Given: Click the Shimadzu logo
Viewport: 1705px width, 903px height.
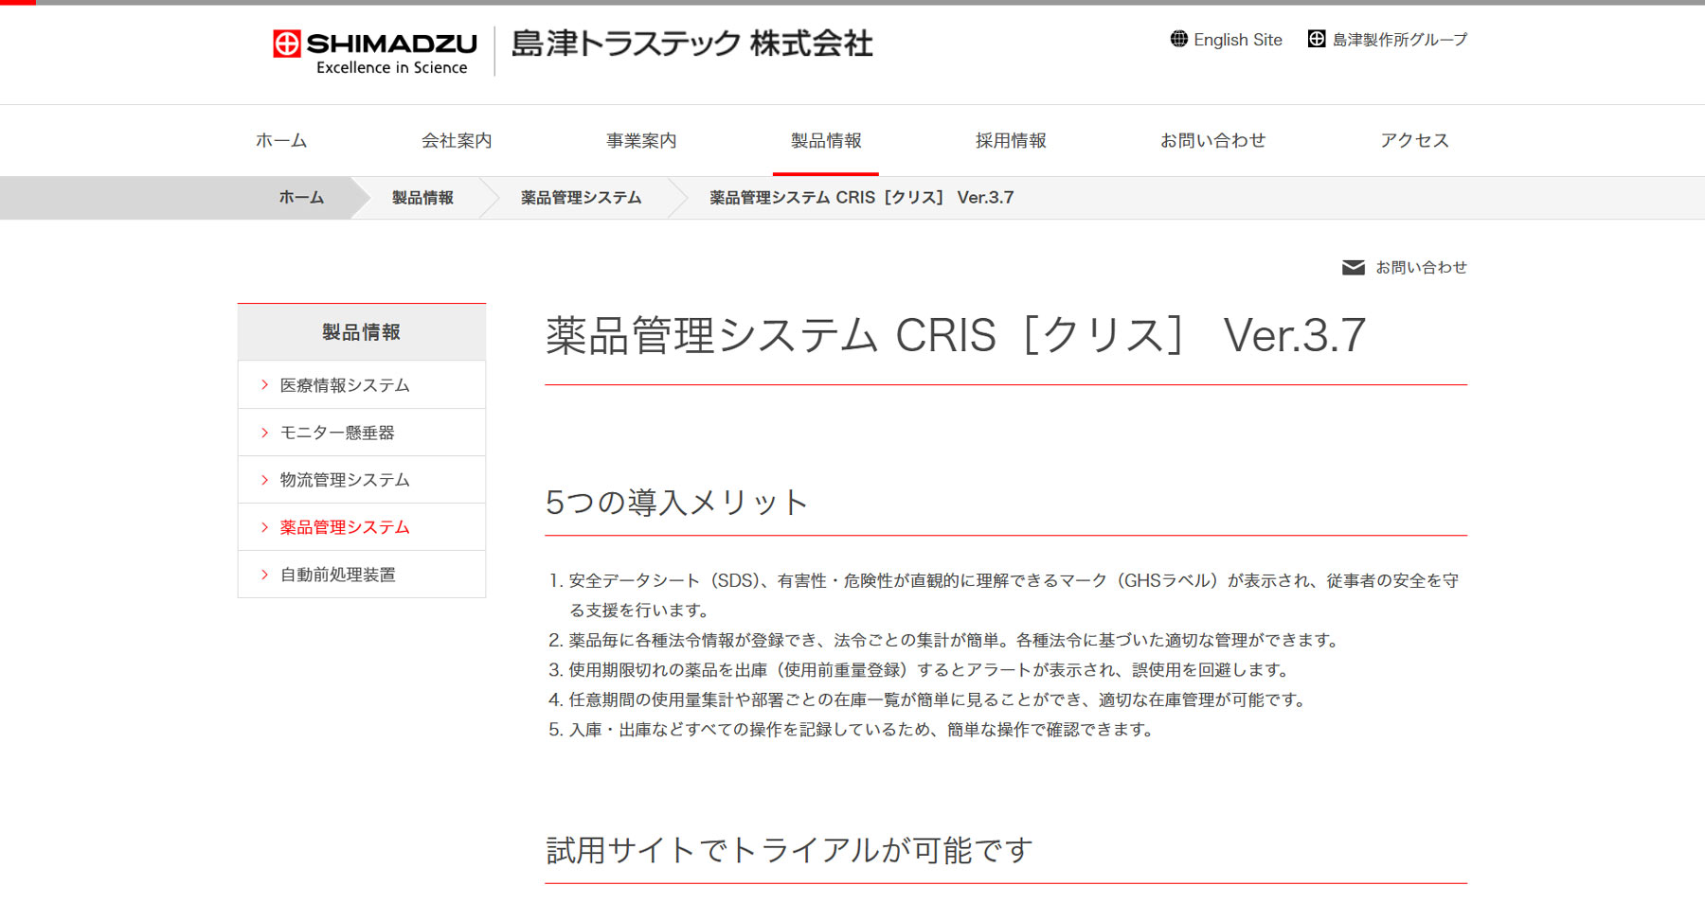Looking at the screenshot, I should pyautogui.click(x=375, y=51).
